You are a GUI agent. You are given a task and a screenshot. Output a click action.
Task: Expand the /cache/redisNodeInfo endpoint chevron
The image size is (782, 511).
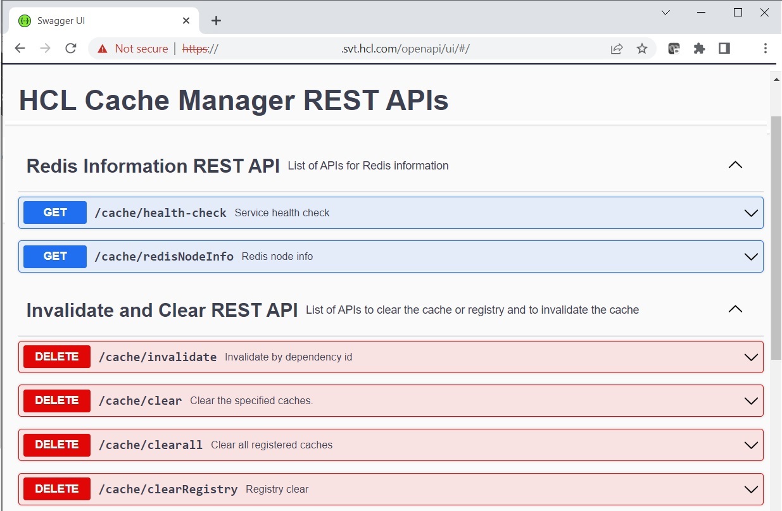pyautogui.click(x=751, y=257)
